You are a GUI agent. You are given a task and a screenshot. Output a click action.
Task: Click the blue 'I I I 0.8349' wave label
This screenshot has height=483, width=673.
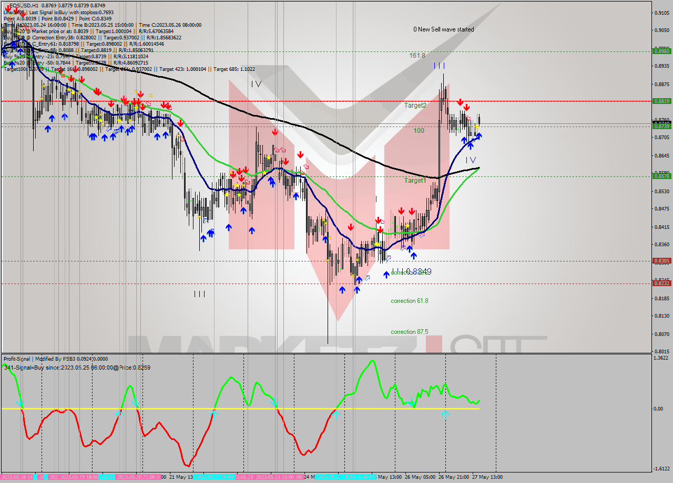tap(411, 272)
